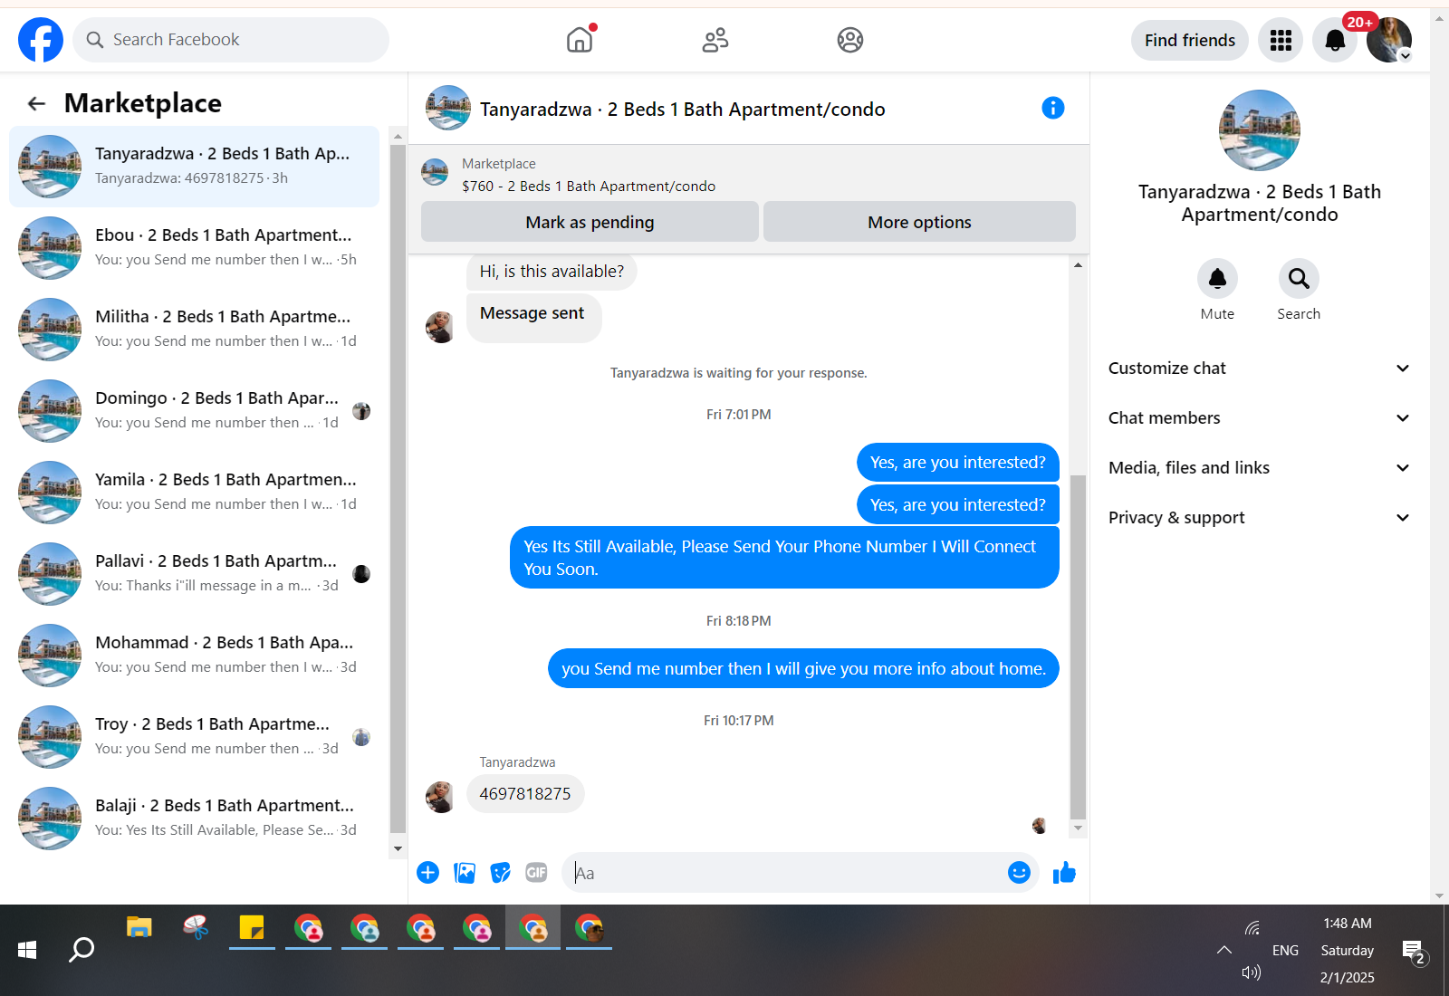Open more actions plus icon
Viewport: 1449px width, 996px height.
point(427,873)
